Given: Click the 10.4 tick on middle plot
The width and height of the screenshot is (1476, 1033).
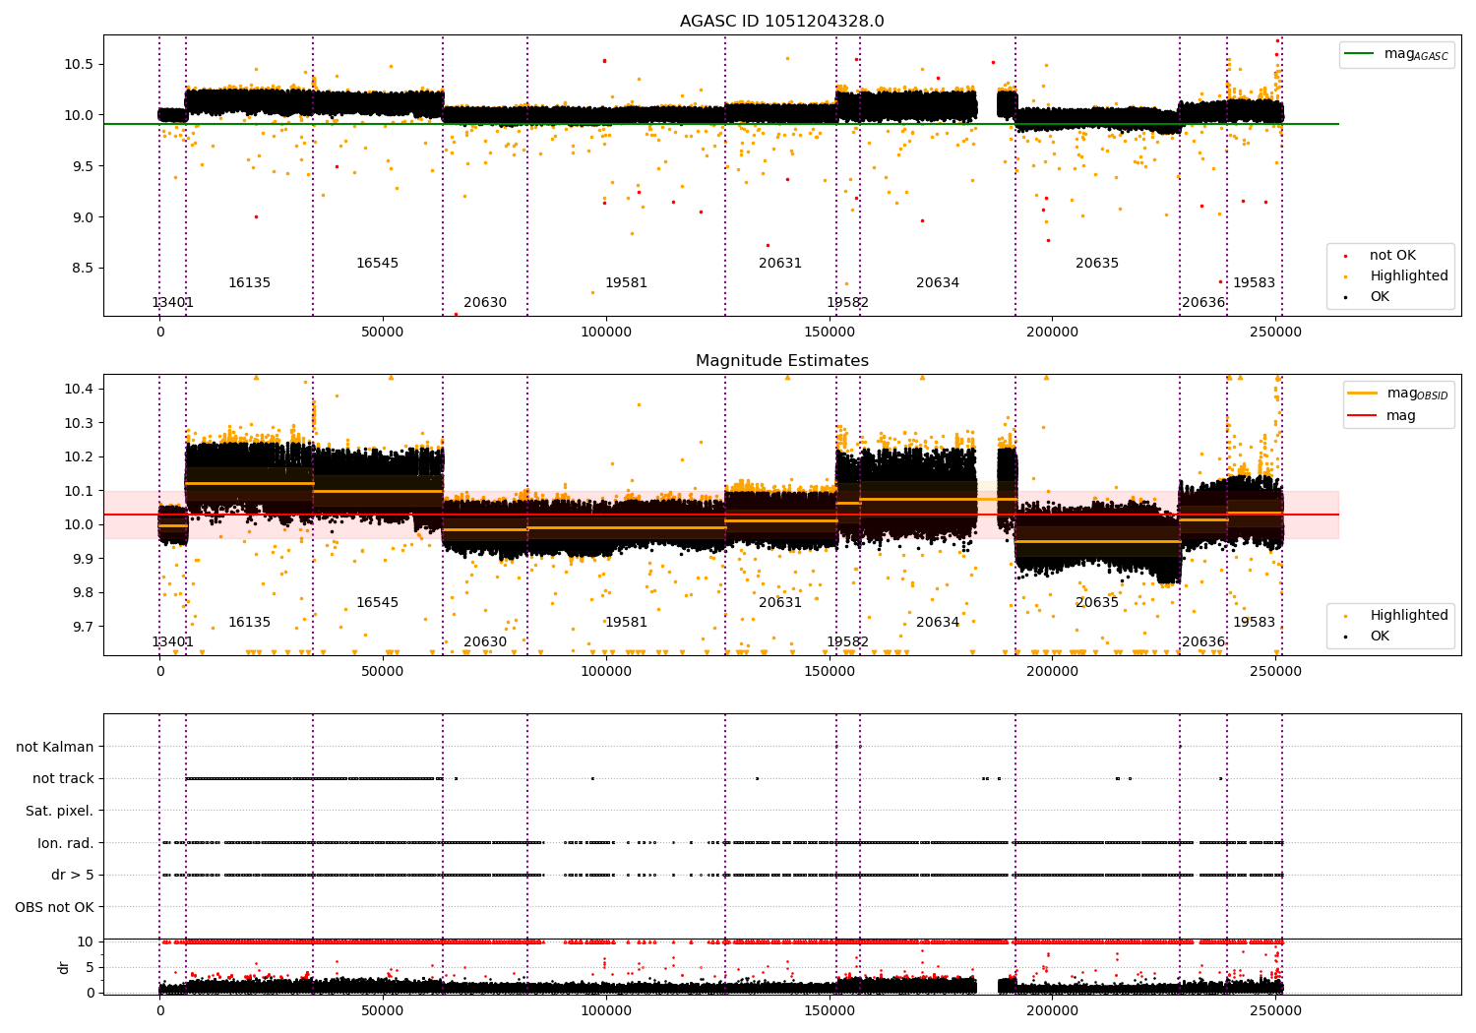Looking at the screenshot, I should (79, 390).
